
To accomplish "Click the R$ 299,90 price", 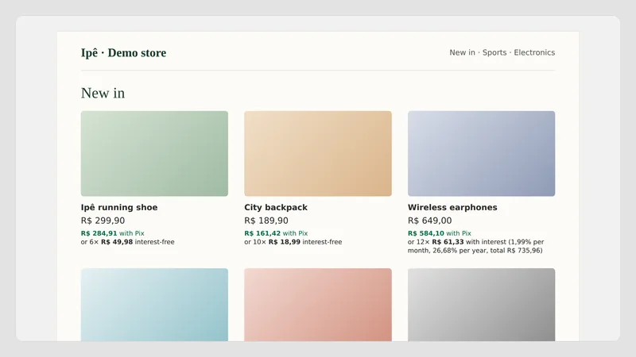I will point(103,221).
